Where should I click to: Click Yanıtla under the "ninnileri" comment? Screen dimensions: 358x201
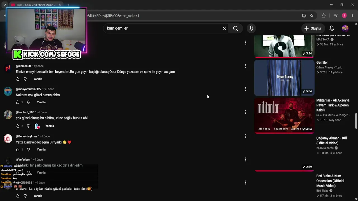[38, 196]
